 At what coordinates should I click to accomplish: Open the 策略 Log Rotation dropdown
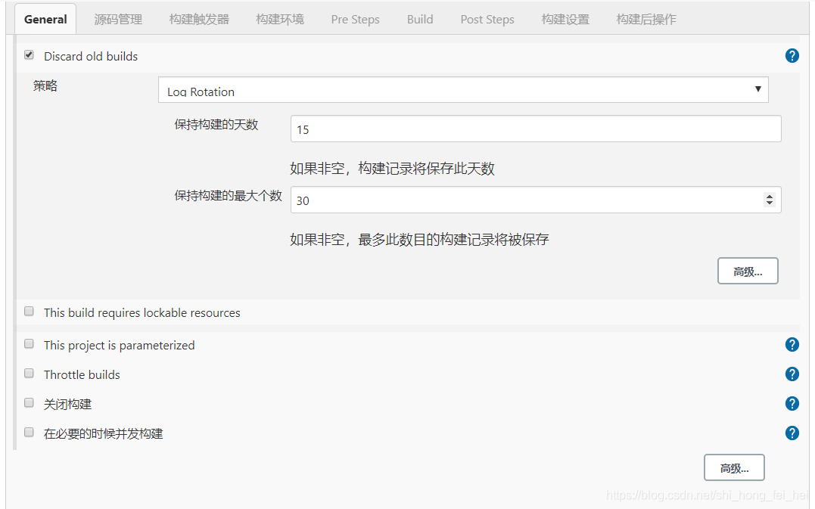463,90
